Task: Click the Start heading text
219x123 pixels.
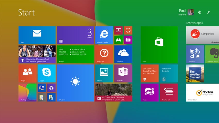Action: [x=26, y=13]
